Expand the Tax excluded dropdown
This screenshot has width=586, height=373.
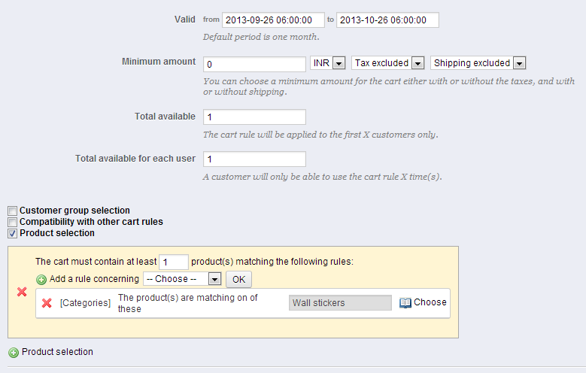tap(387, 63)
